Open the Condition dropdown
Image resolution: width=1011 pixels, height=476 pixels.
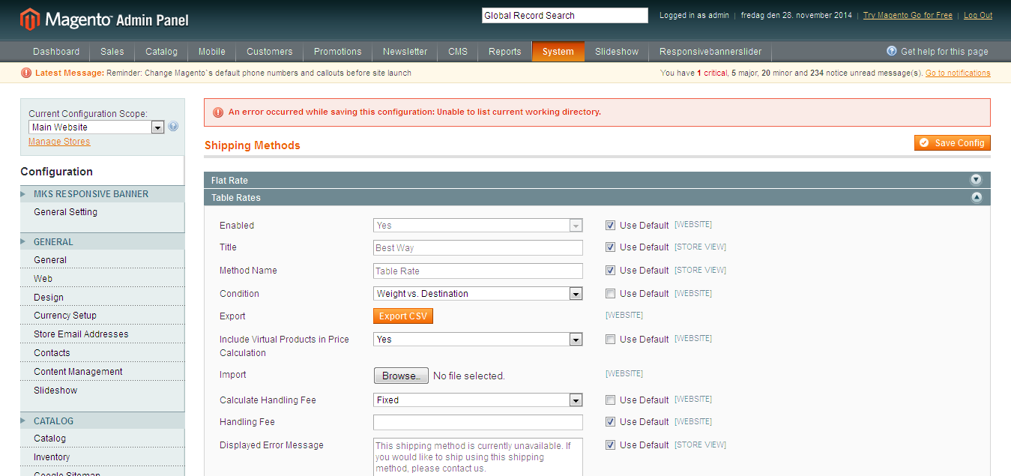point(478,293)
